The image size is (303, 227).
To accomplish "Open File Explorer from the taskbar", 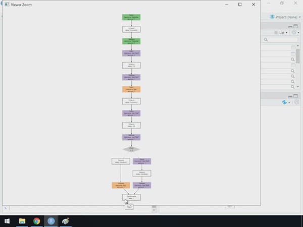I will click(22, 221).
